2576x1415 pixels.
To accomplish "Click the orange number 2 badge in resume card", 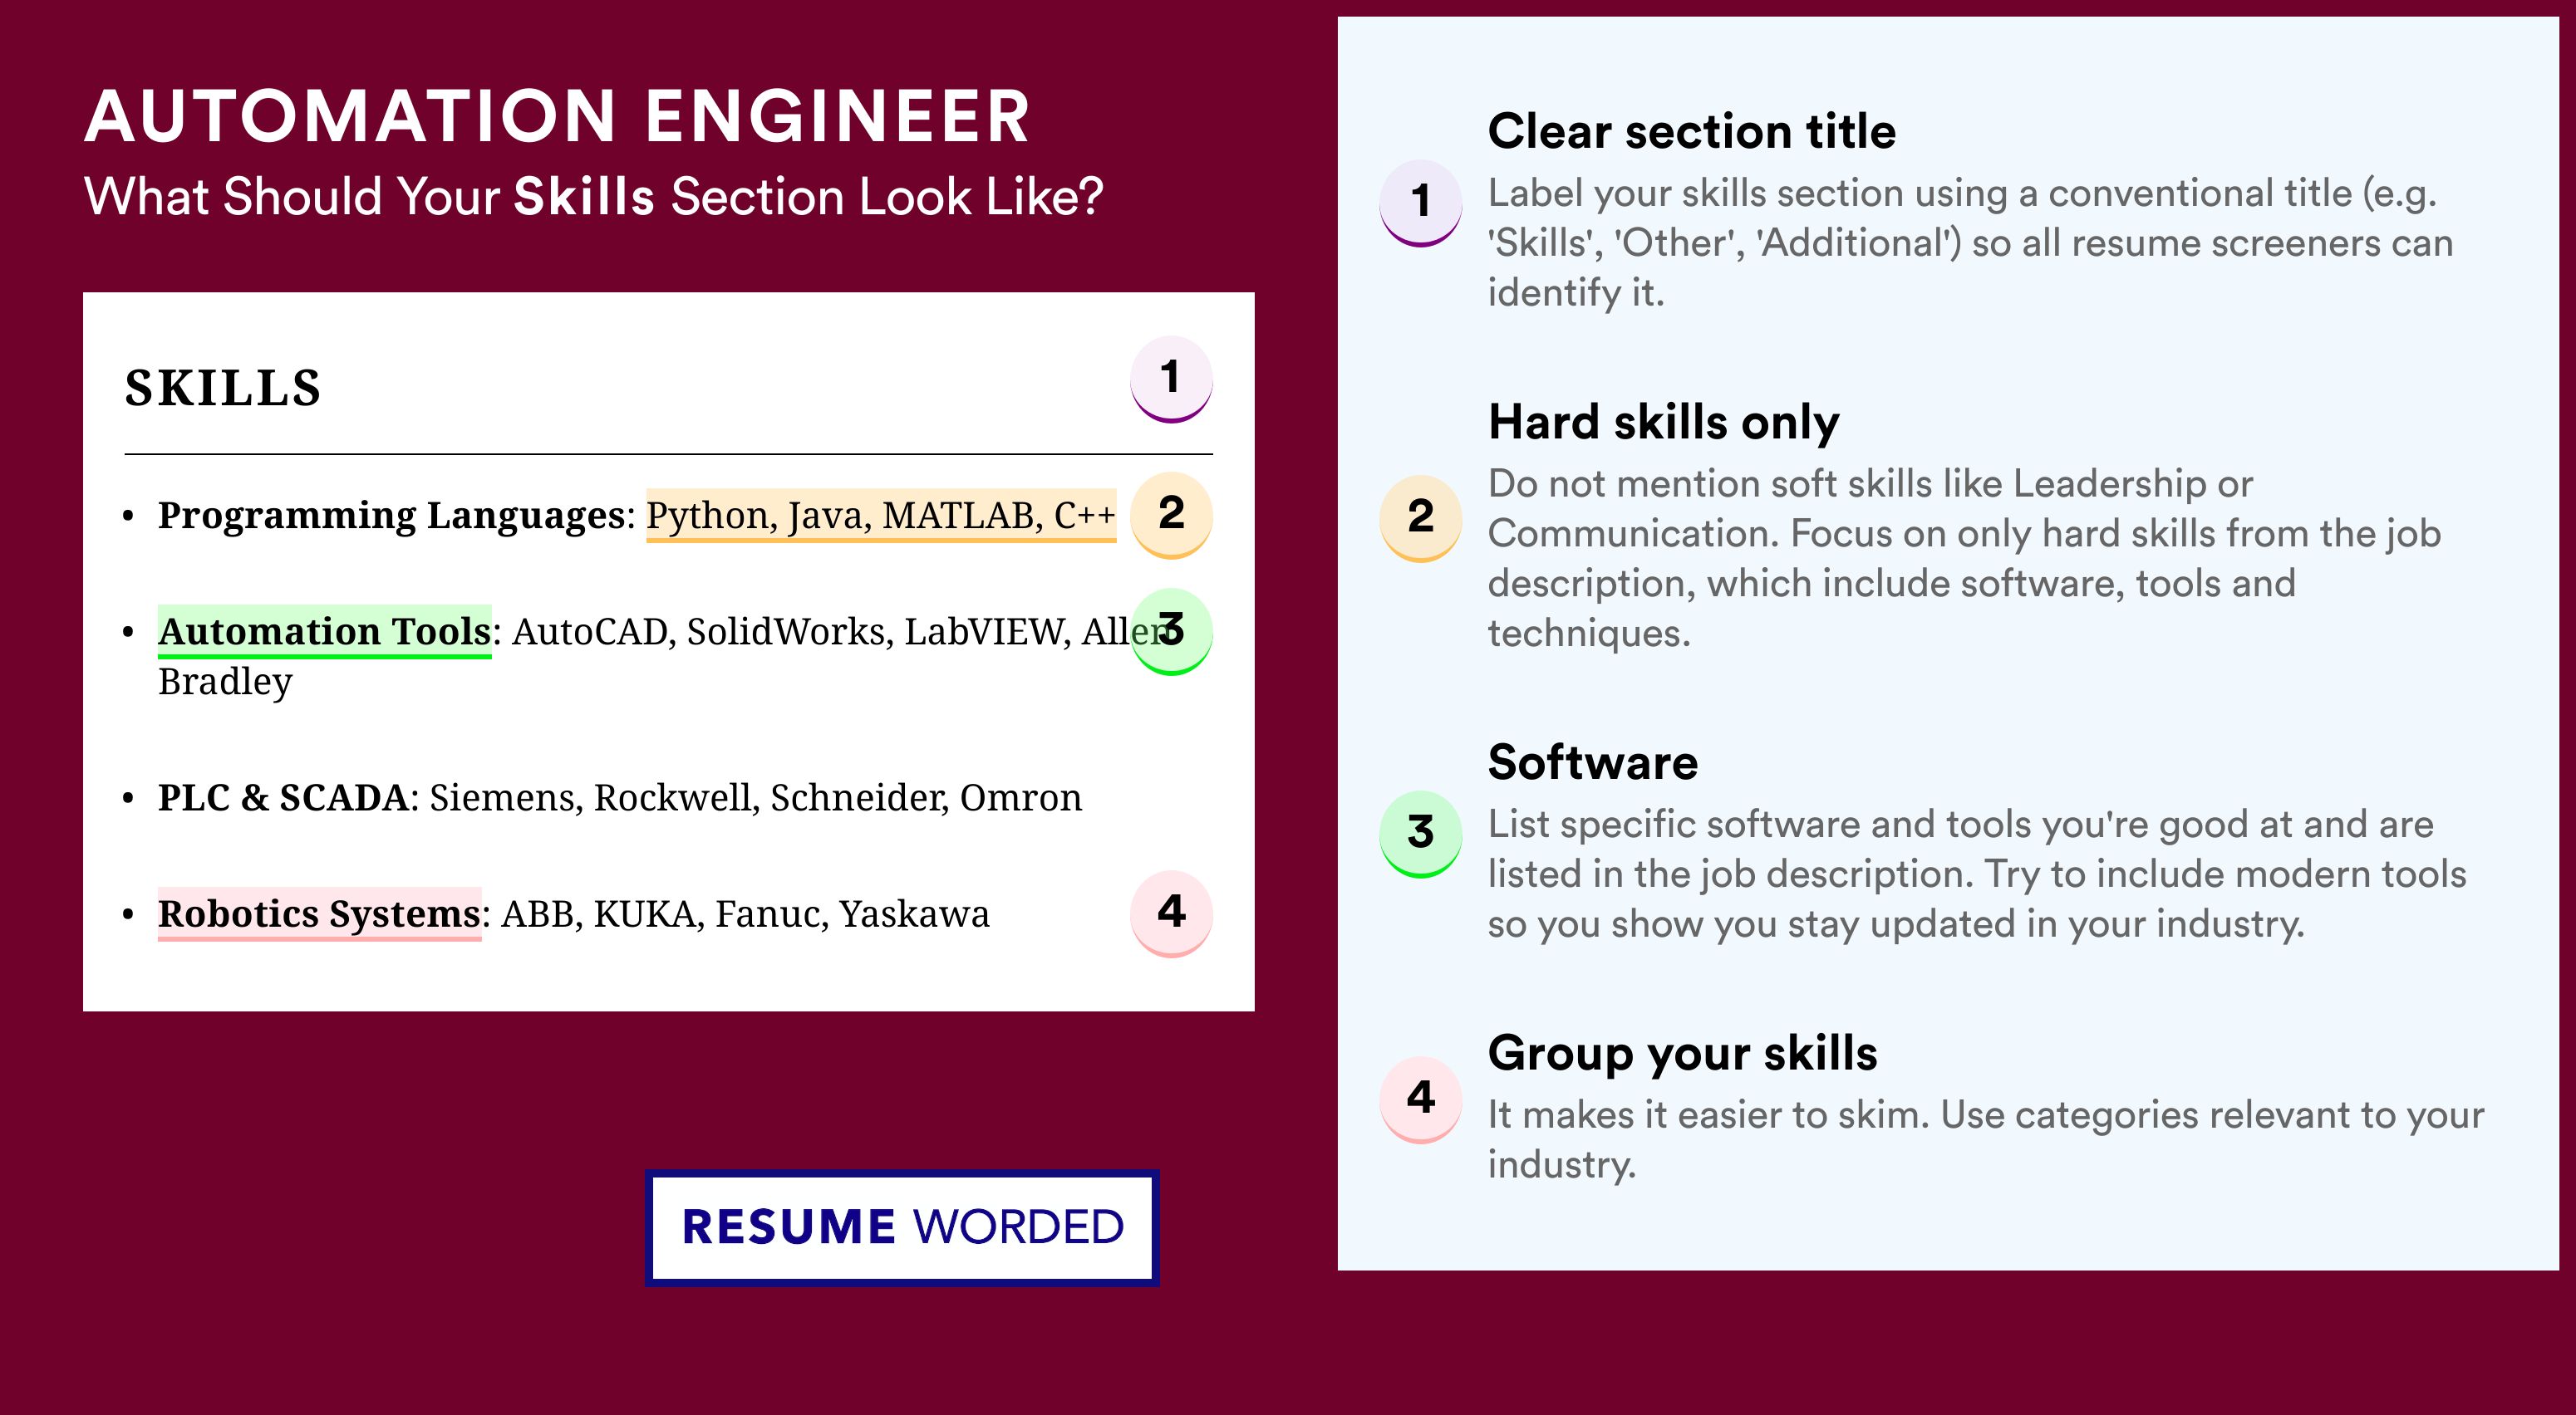I will (x=1171, y=515).
